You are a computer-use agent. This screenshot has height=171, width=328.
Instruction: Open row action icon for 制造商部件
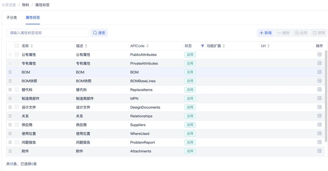click(x=319, y=98)
